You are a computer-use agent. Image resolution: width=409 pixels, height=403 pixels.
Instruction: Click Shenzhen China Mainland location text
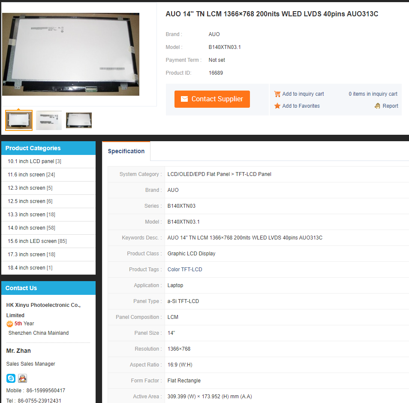click(x=38, y=333)
